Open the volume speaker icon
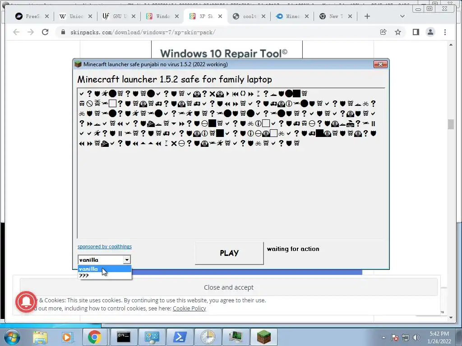Screen dimensions: 462x346 tap(416, 337)
